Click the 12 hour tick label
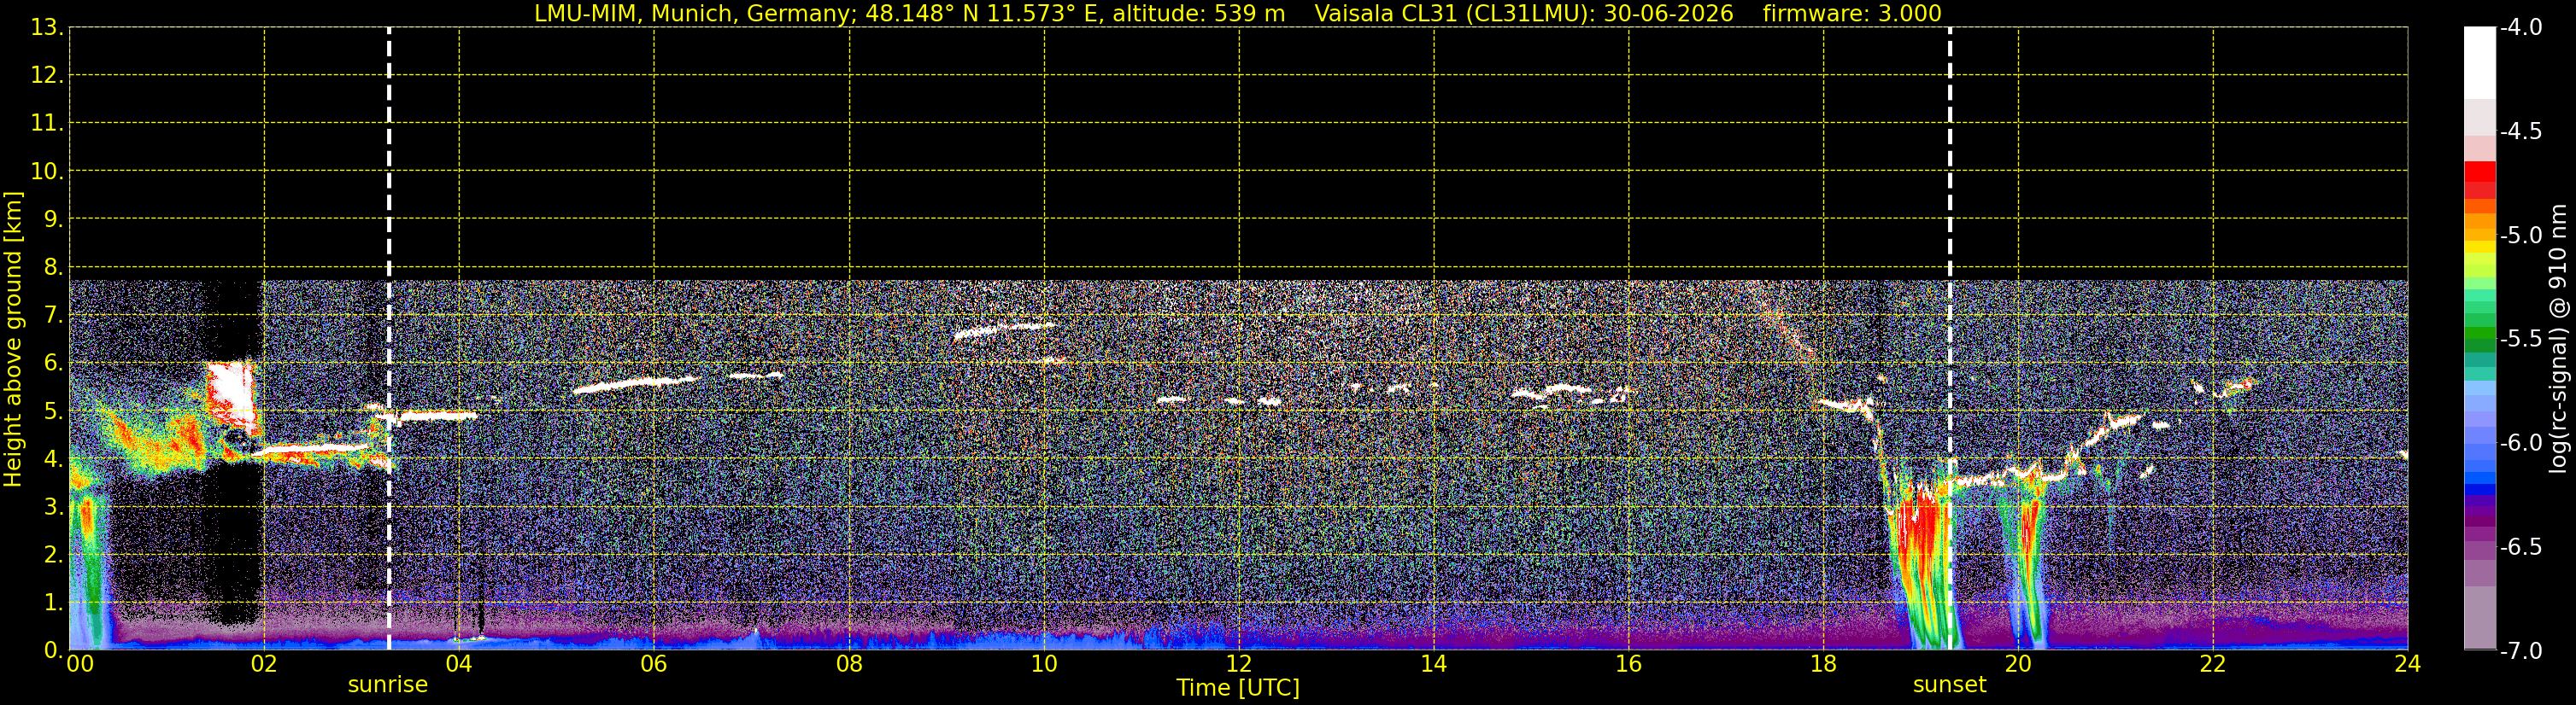The height and width of the screenshot is (705, 2576). click(x=1238, y=664)
